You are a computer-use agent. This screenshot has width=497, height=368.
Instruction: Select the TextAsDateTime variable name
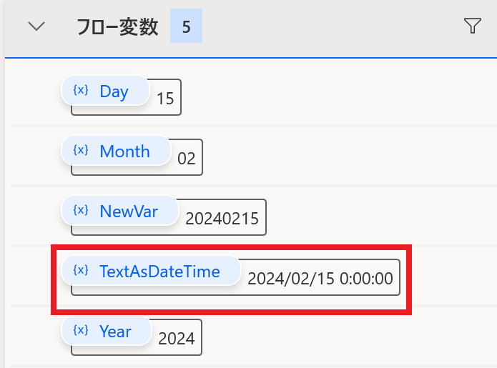click(x=159, y=272)
